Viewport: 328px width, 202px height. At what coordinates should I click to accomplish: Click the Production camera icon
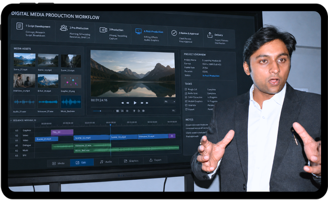(x=103, y=30)
